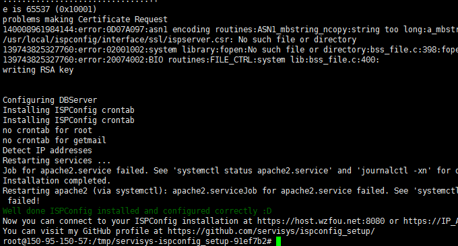Image resolution: width=458 pixels, height=246 pixels.
Task: Click the 'failed!' line
Action: pos(24,201)
